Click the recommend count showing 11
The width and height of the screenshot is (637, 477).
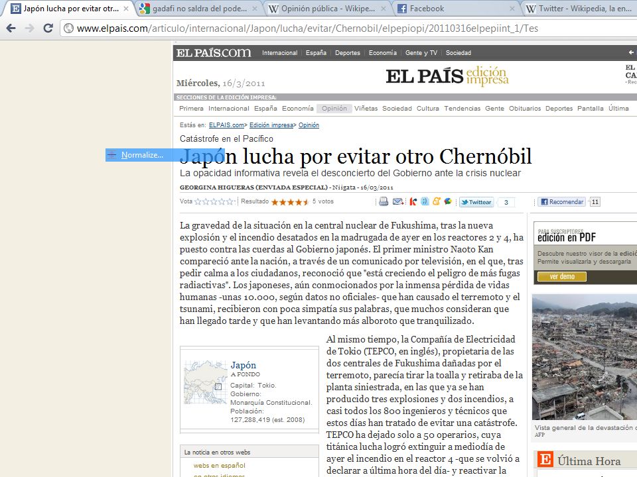pos(595,201)
